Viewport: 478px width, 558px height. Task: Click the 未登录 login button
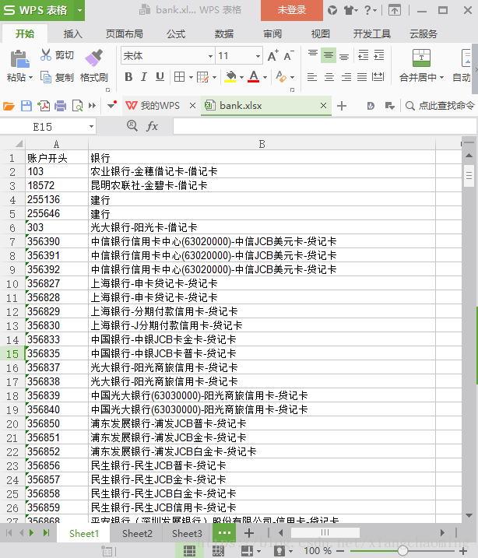click(292, 10)
